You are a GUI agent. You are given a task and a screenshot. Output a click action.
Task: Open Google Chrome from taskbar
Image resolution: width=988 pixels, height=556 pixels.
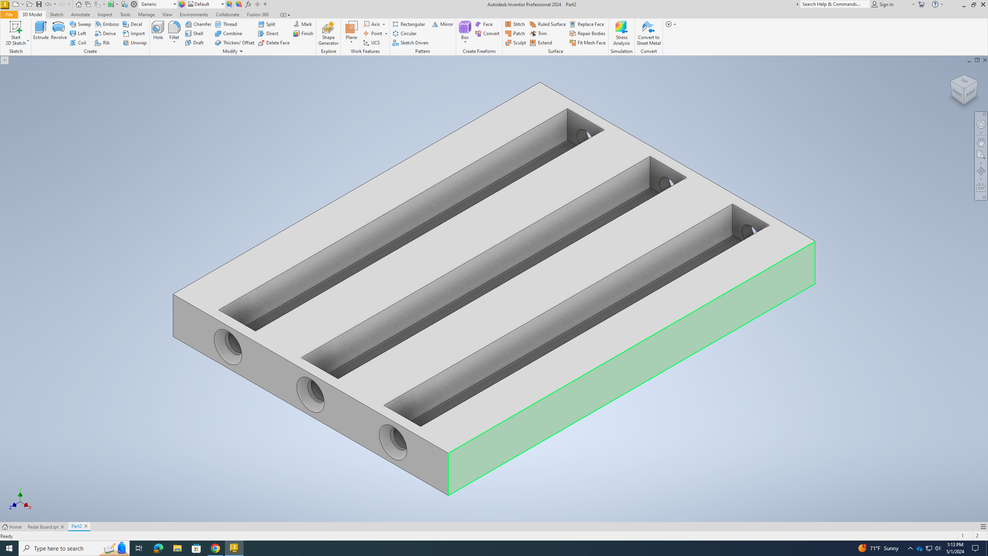point(215,548)
